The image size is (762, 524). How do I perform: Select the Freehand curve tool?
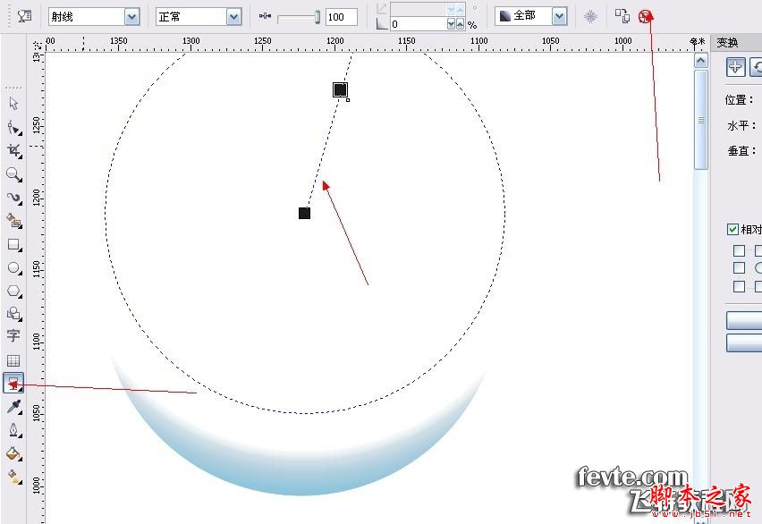click(x=13, y=198)
